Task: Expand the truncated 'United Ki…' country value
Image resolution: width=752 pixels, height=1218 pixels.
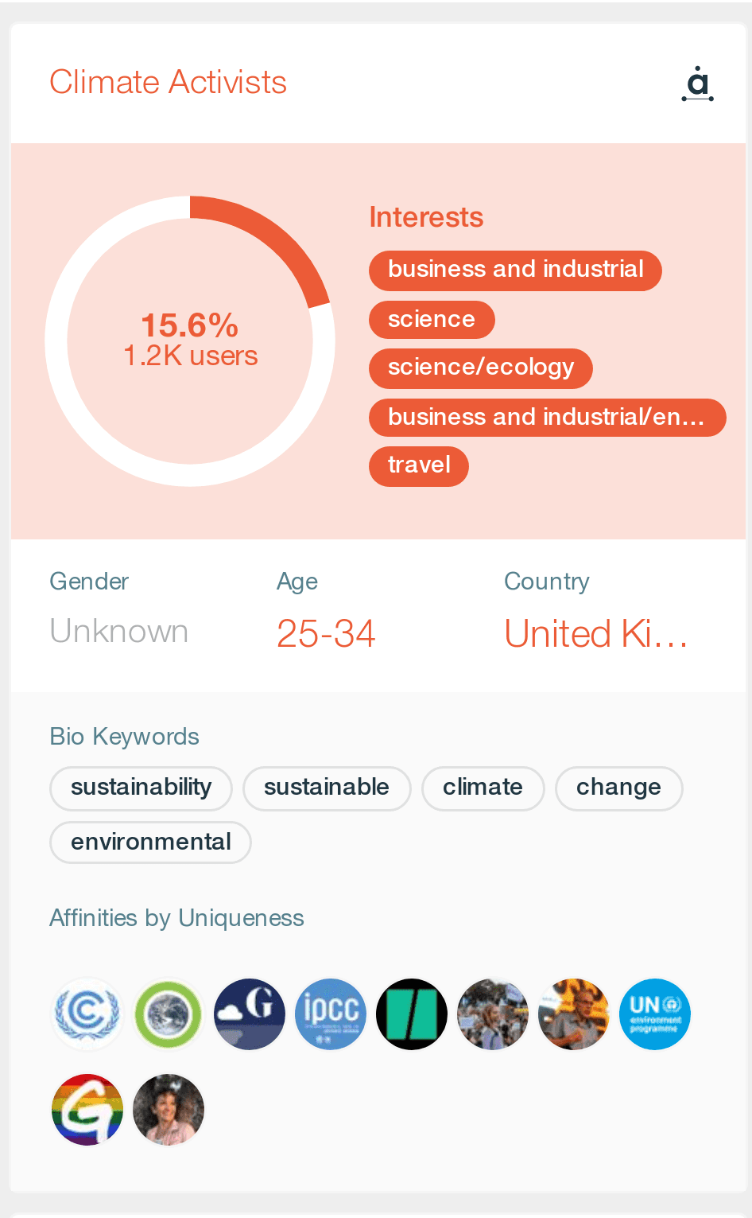Action: point(596,634)
